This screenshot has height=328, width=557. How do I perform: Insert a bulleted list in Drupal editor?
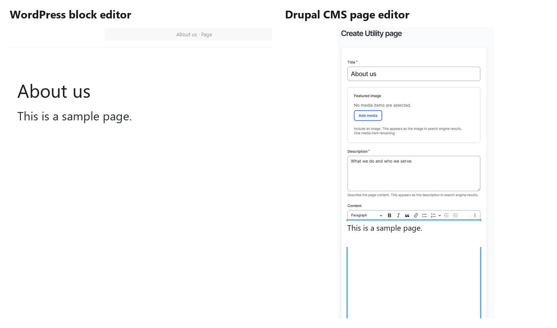coord(424,215)
